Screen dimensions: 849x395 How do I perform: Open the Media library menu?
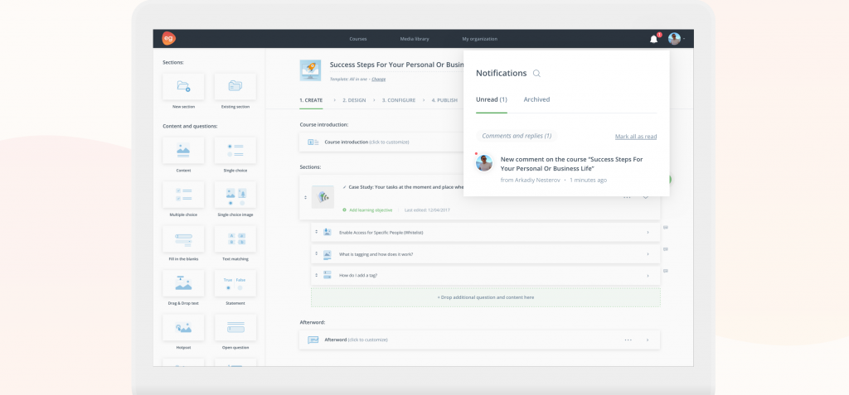pyautogui.click(x=415, y=39)
